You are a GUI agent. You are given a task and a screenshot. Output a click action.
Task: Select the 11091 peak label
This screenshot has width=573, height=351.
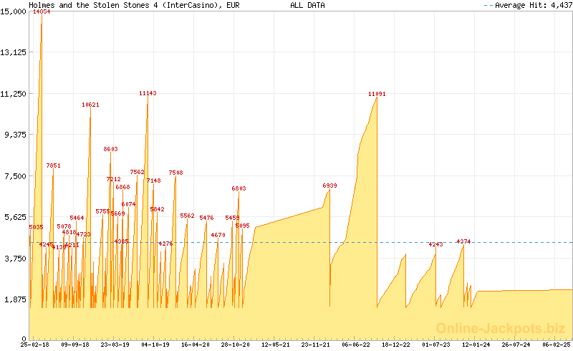(x=377, y=94)
